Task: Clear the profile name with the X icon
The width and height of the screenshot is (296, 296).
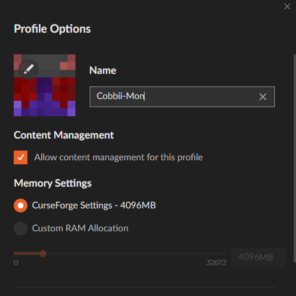Action: (x=263, y=97)
